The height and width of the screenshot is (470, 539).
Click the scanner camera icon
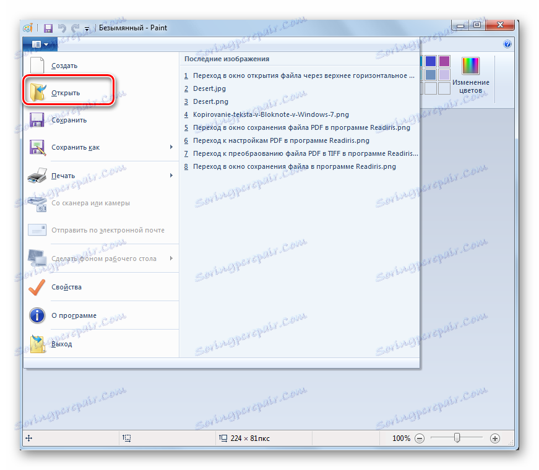point(37,203)
